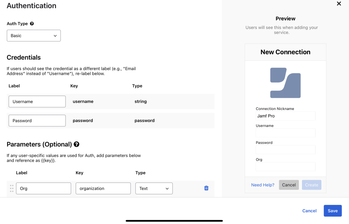Save the authentication settings

coord(333,211)
